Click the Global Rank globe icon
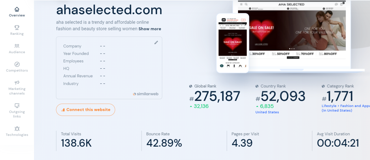Screen dimensions: 370x160 [x=191, y=86]
